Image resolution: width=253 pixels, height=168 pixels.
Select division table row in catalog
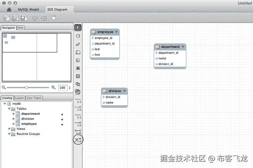pos(37,119)
